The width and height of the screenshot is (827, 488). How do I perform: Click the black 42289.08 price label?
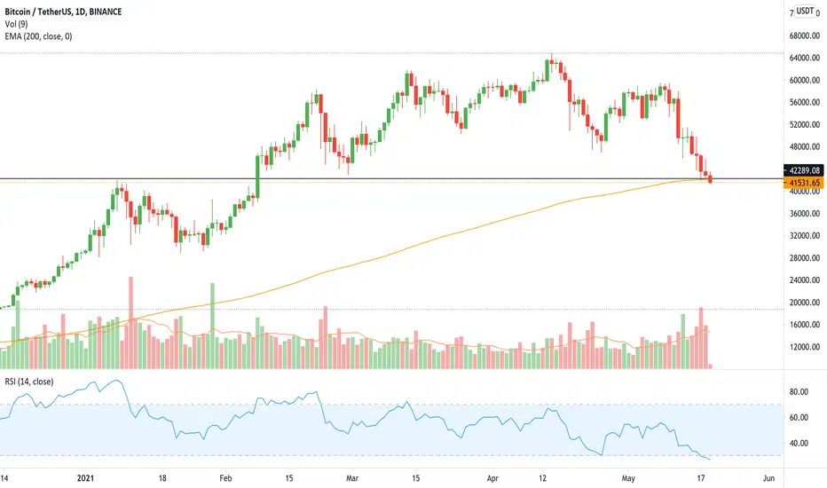tap(804, 170)
